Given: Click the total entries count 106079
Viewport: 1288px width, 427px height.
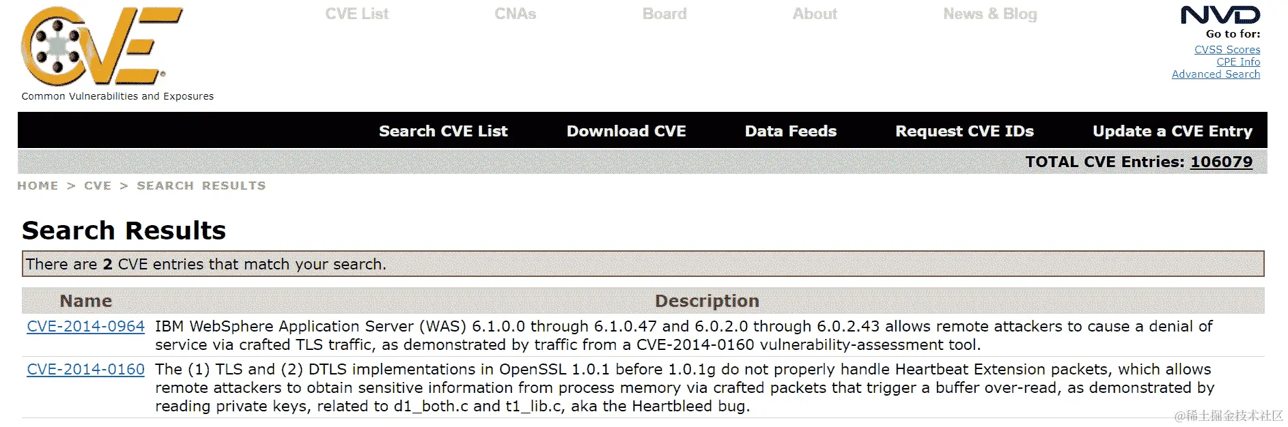Looking at the screenshot, I should pyautogui.click(x=1222, y=162).
